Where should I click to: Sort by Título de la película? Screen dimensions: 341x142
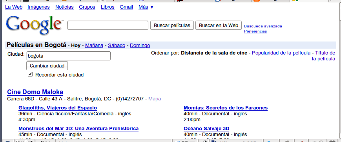coord(324,56)
